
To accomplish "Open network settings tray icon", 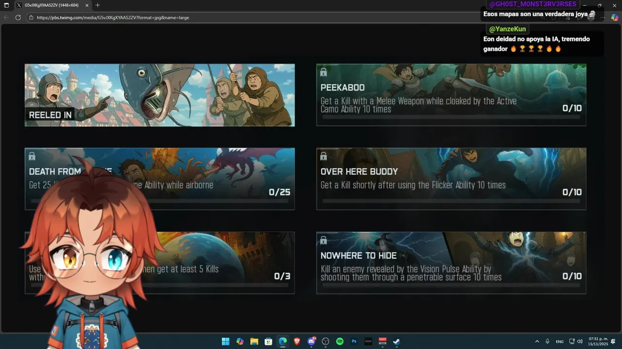I will [x=572, y=341].
